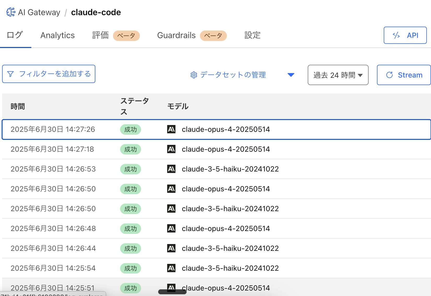The image size is (431, 296).
Task: Click the claude-opus-4 model name at 14:25:51
Action: coord(226,288)
